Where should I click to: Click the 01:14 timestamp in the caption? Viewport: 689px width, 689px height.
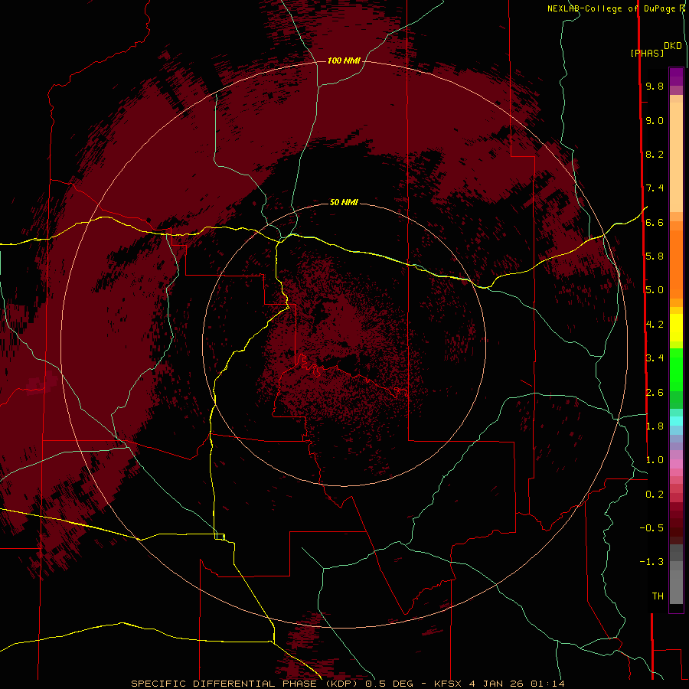(x=547, y=684)
